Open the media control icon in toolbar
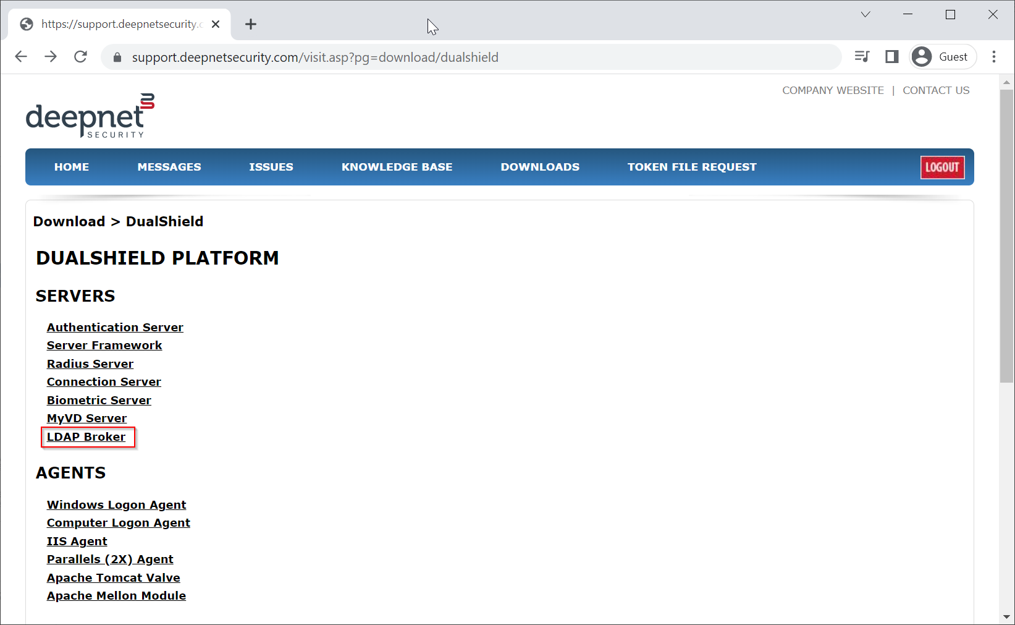 [x=862, y=57]
